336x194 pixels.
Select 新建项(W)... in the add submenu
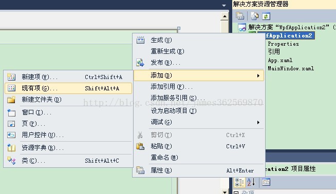click(68, 77)
